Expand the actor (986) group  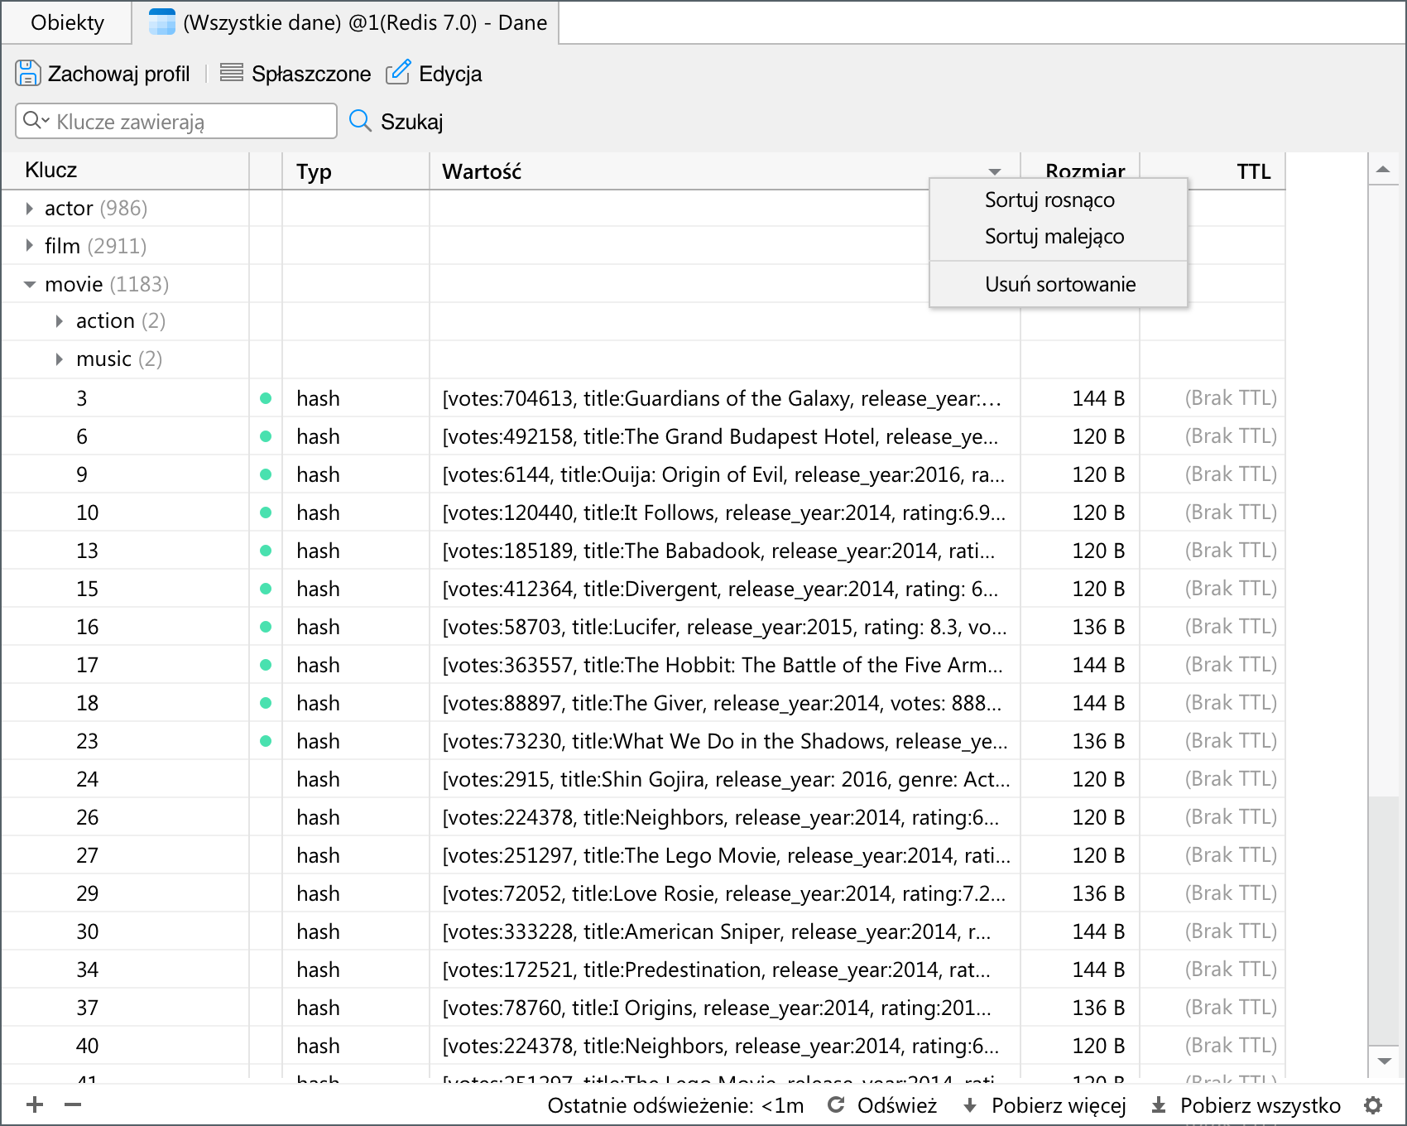(x=30, y=208)
